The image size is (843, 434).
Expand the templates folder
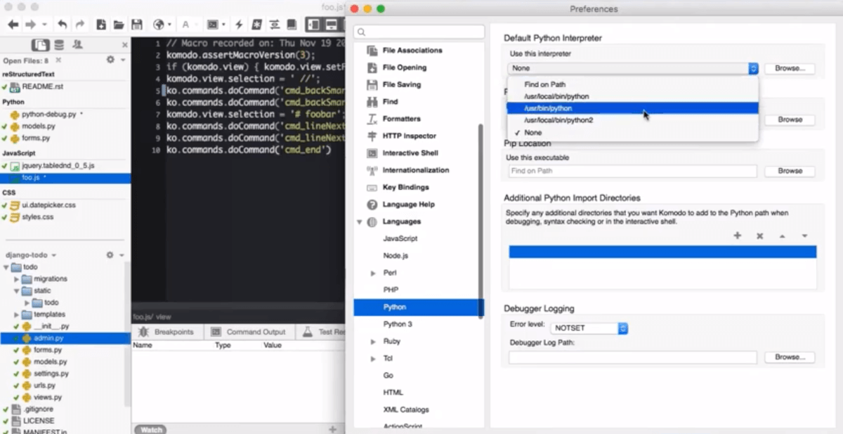click(x=17, y=315)
